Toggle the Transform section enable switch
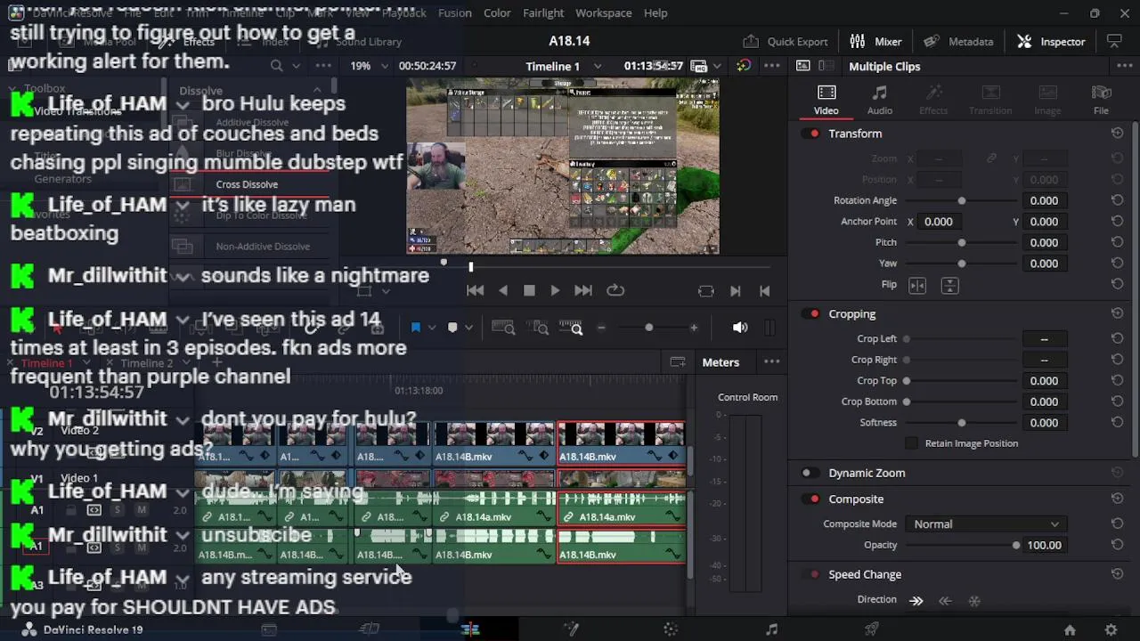The height and width of the screenshot is (641, 1140). click(x=810, y=134)
